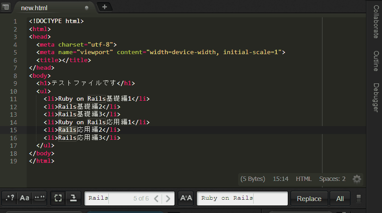Open the workspace file tree icon
Viewport: 382px width, 213px height.
click(x=5, y=7)
